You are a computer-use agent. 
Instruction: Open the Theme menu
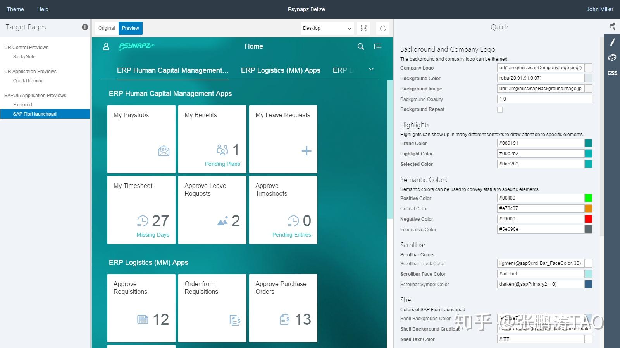tap(15, 9)
